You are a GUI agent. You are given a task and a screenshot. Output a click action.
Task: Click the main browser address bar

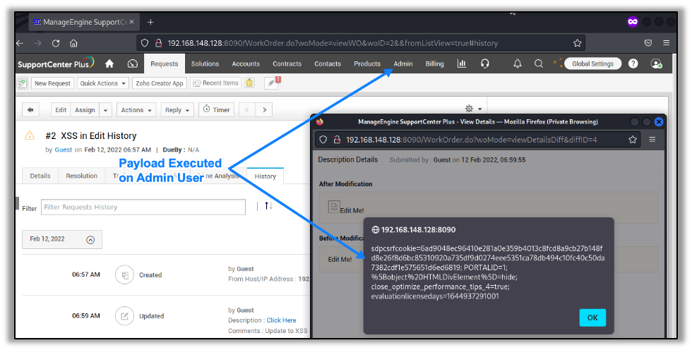tap(360, 43)
